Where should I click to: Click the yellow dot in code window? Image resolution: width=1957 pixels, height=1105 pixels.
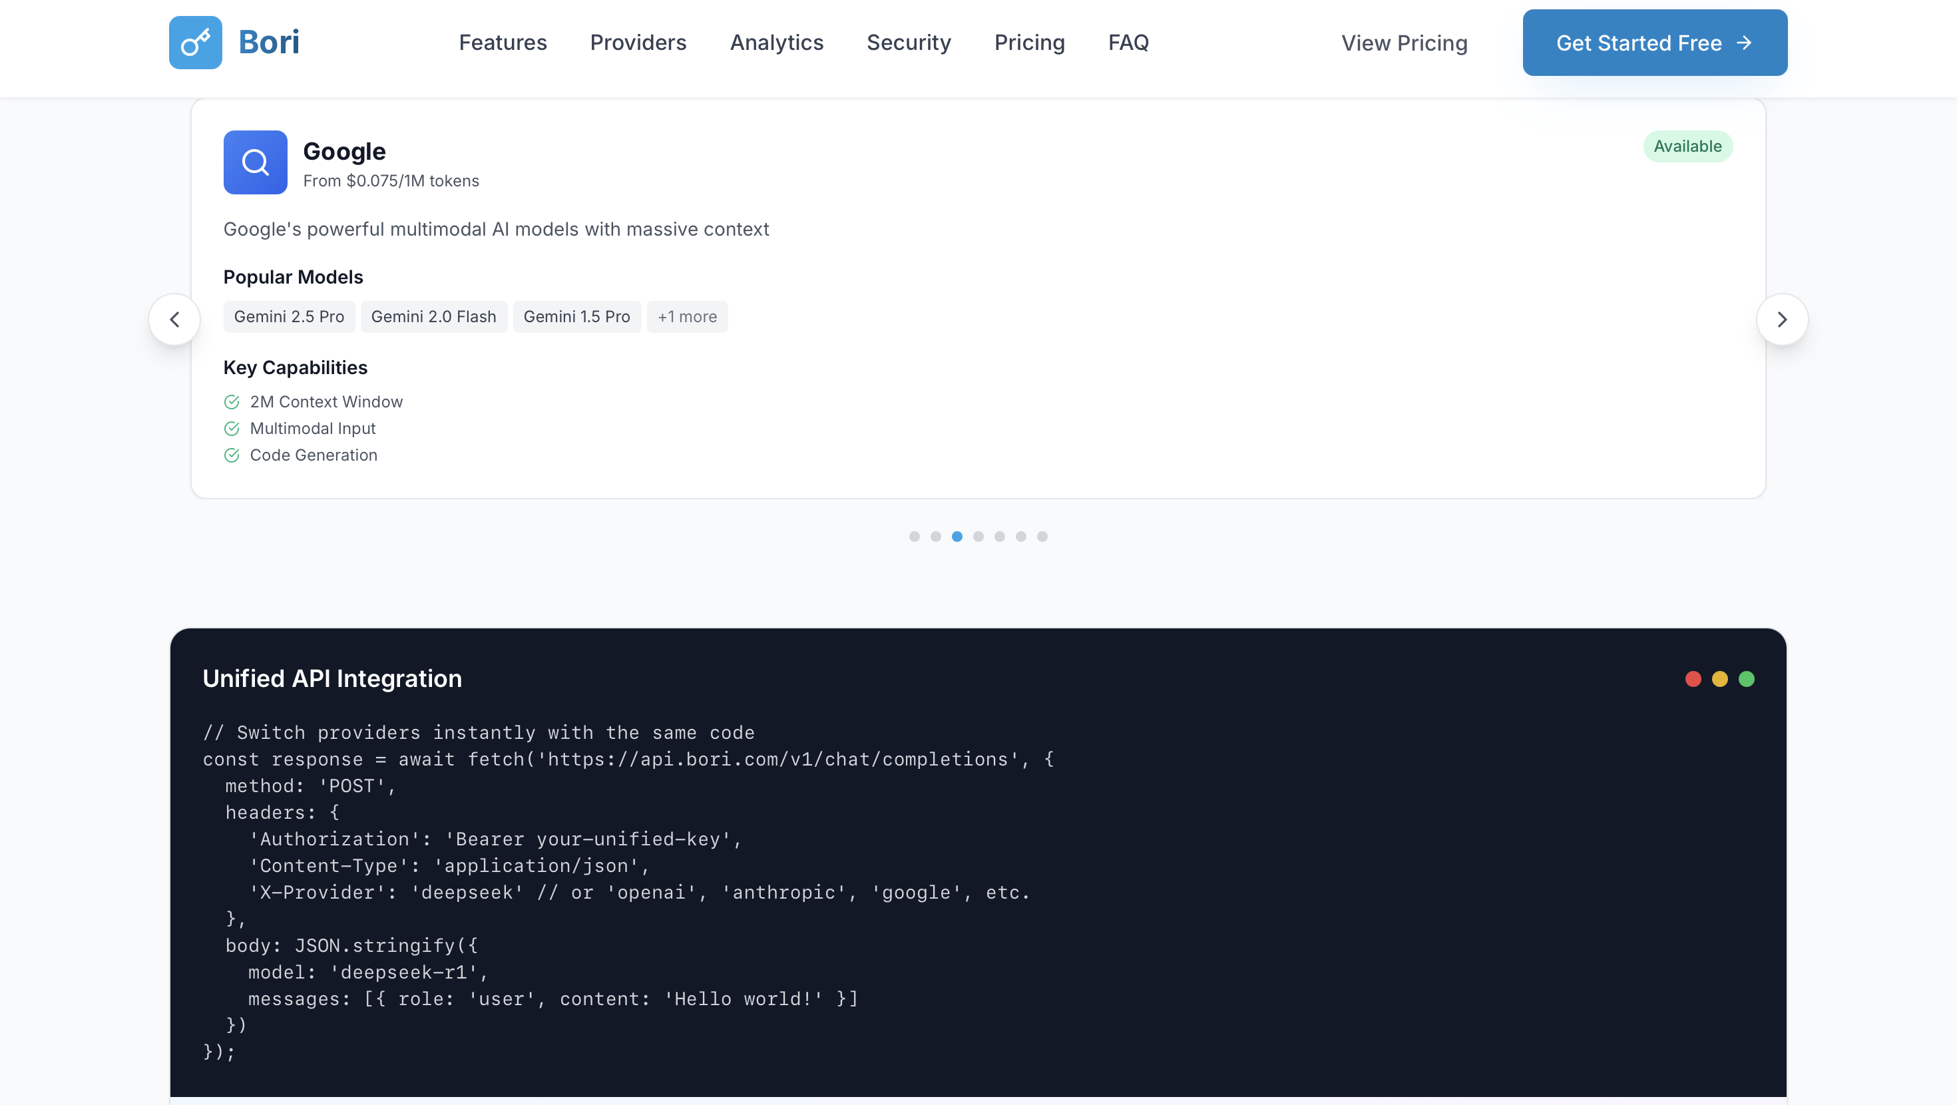point(1720,679)
